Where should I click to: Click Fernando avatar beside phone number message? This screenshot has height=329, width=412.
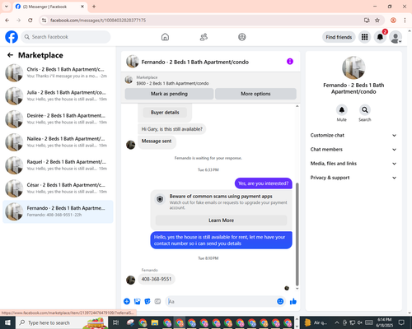(130, 280)
